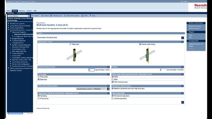Open the eShop tab
The width and height of the screenshot is (212, 119).
(15, 11)
